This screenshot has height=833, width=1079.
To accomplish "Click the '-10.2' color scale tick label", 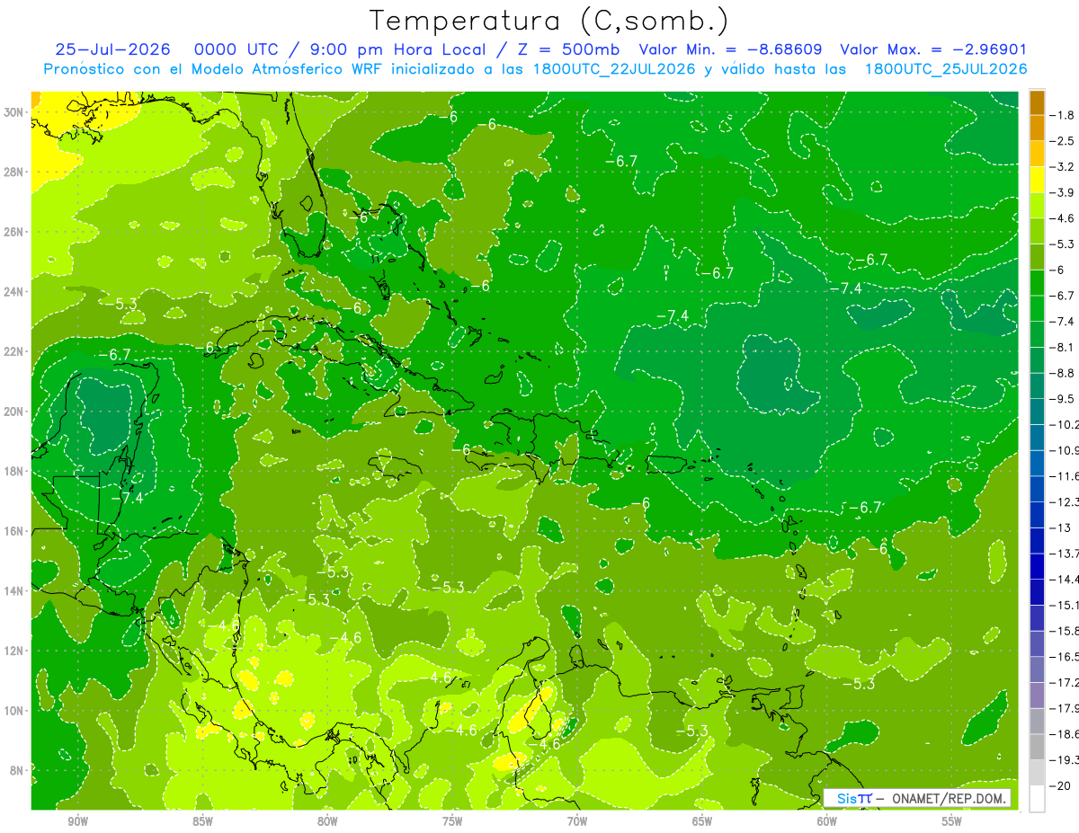I will [x=1065, y=424].
